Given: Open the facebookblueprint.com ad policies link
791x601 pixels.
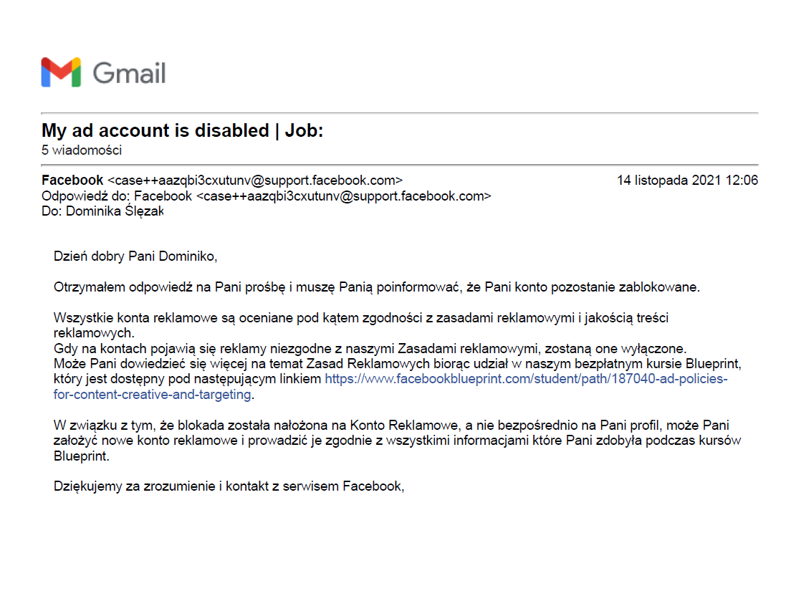Looking at the screenshot, I should coord(526,379).
